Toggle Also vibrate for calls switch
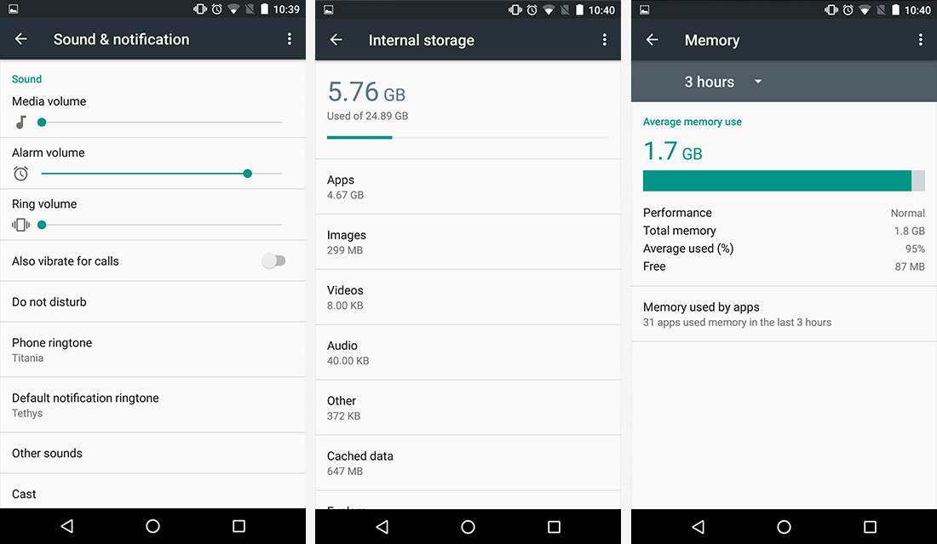937x544 pixels. [273, 261]
